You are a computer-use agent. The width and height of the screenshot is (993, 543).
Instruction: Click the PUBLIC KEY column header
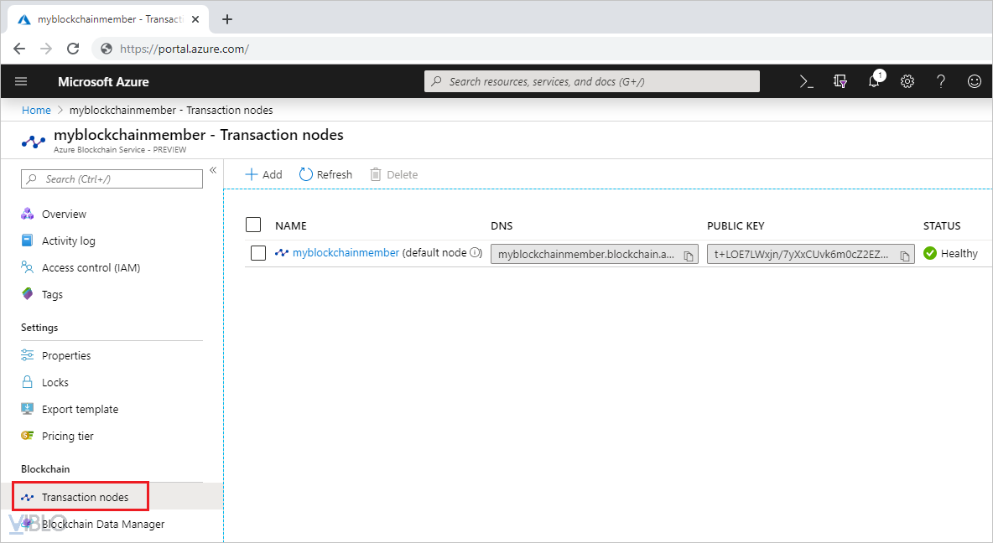736,226
